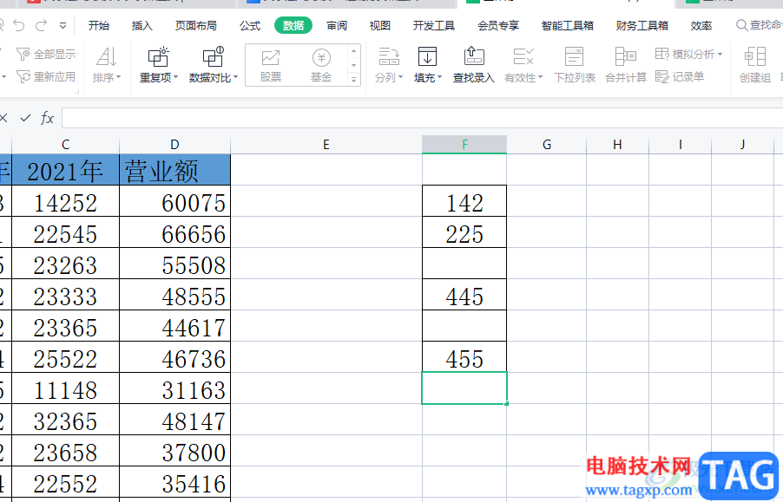This screenshot has width=783, height=502.
Task: Click cell with value 455 in column F
Action: tap(464, 357)
